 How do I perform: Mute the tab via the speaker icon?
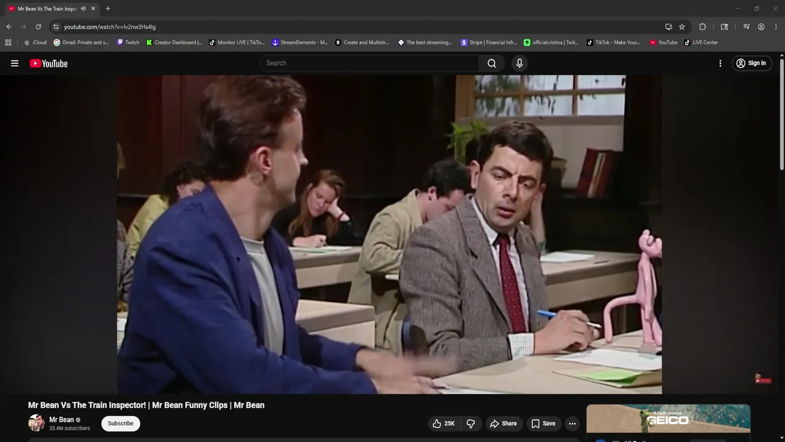click(83, 9)
